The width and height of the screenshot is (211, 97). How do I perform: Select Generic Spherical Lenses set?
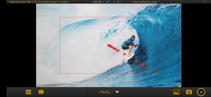coord(145,2)
